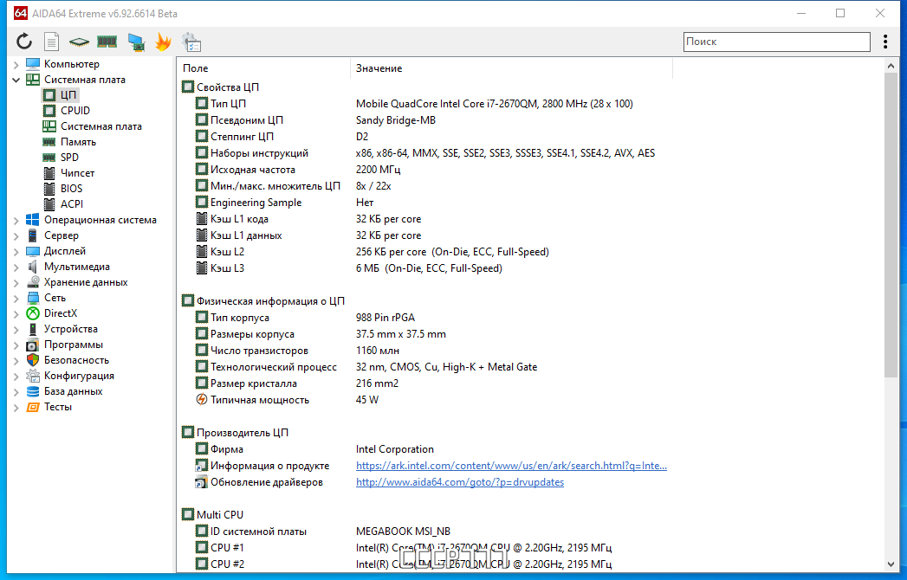Expand the Тесты tree node
Screen dimensions: 907x580
(16, 407)
